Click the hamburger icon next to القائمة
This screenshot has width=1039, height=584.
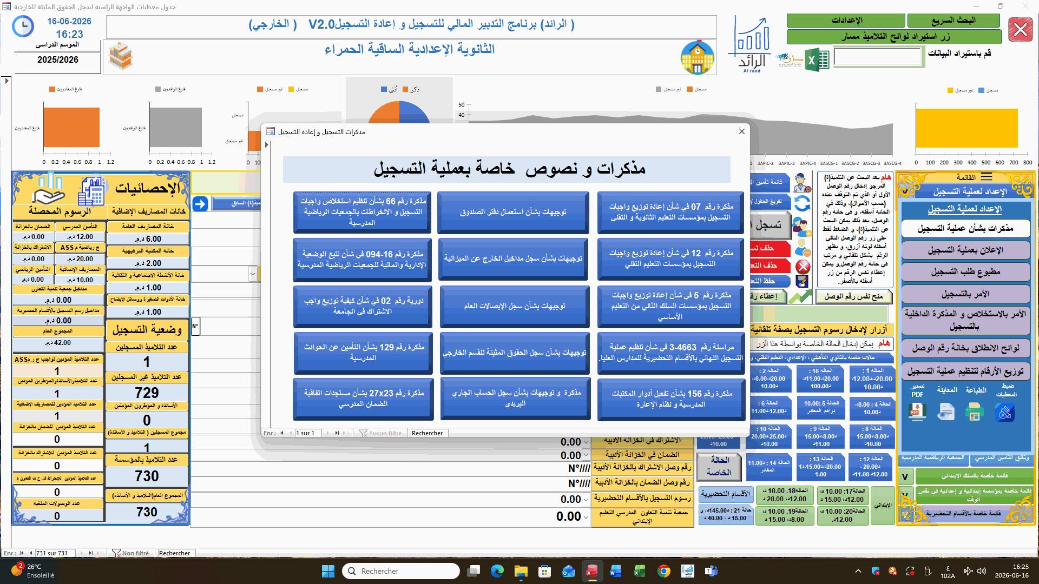[987, 177]
